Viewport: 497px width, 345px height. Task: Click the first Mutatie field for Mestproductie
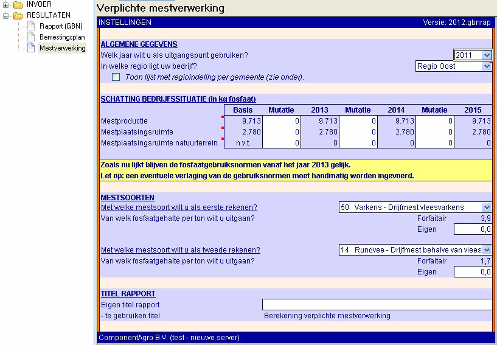coord(282,121)
